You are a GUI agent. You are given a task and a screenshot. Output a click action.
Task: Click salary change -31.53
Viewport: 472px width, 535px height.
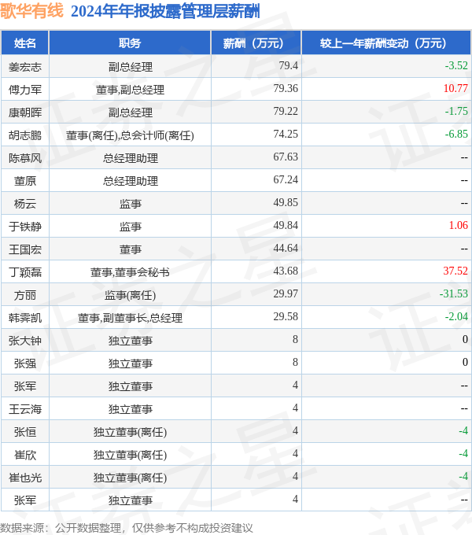click(454, 293)
